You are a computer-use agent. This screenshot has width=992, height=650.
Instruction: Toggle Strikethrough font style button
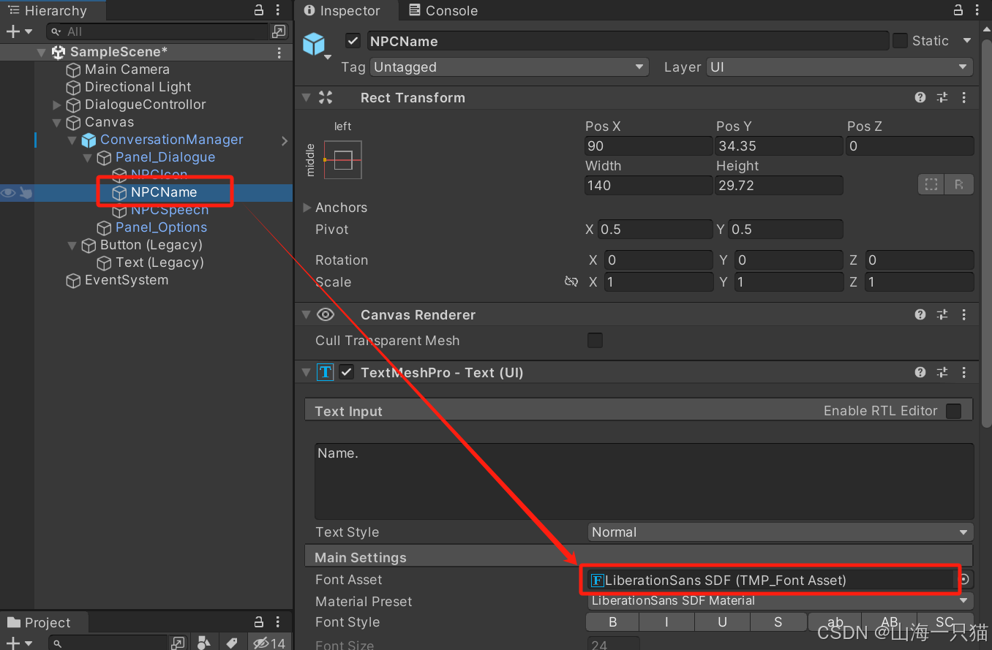(x=778, y=622)
